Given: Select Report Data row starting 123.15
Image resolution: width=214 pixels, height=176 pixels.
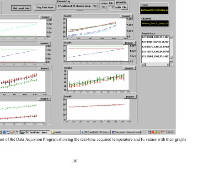Looking at the screenshot, I should point(155,52).
